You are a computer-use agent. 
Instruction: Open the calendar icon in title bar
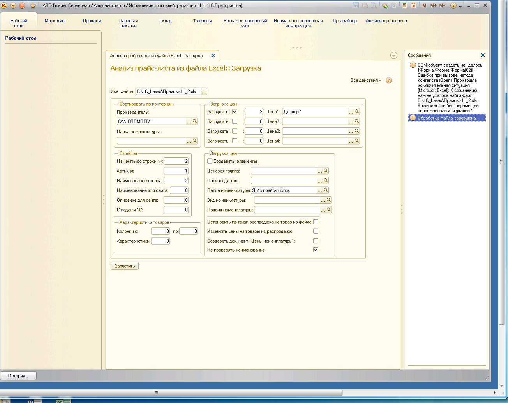(413, 5)
